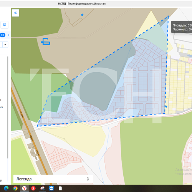
Task: Click the Площадь measurement tooltip
Action: tap(182, 25)
